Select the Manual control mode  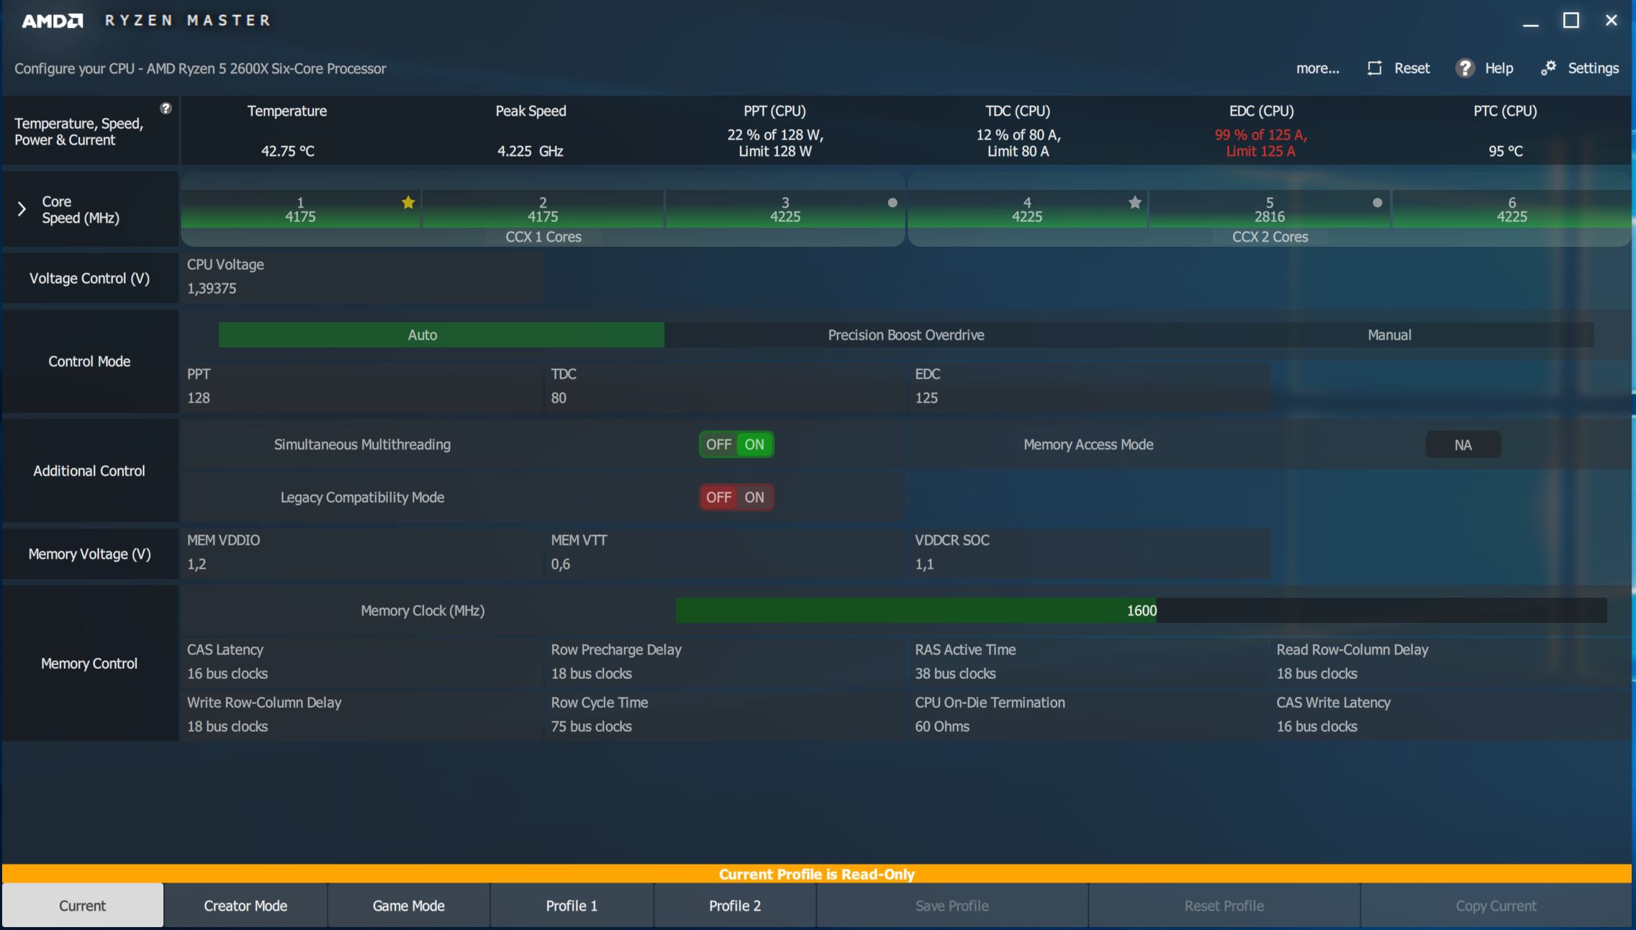pos(1389,335)
